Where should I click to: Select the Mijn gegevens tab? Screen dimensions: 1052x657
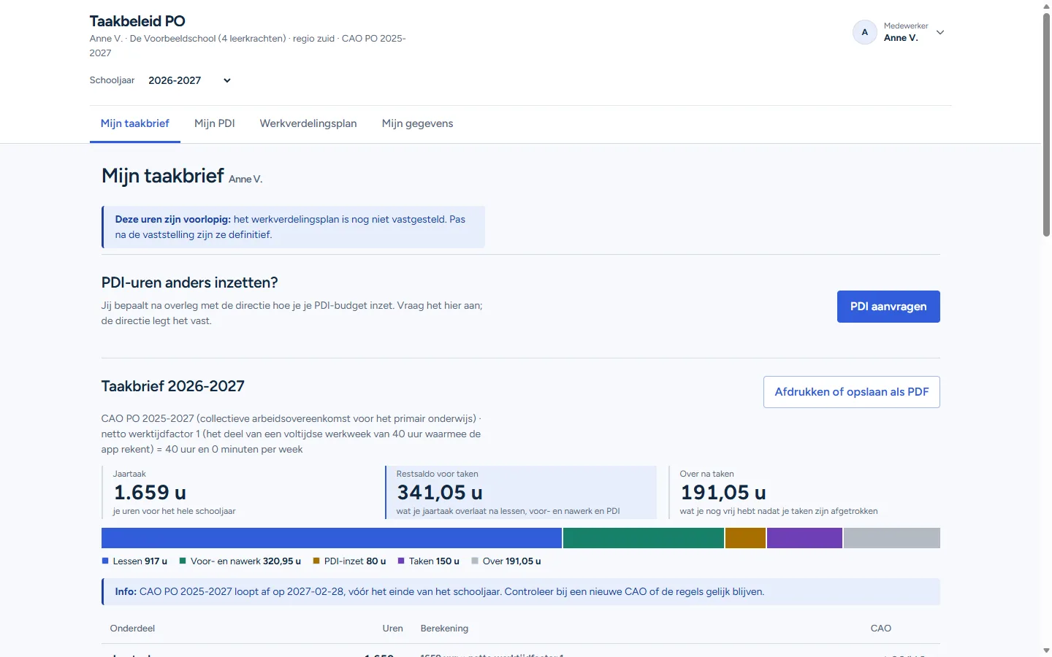pos(418,123)
